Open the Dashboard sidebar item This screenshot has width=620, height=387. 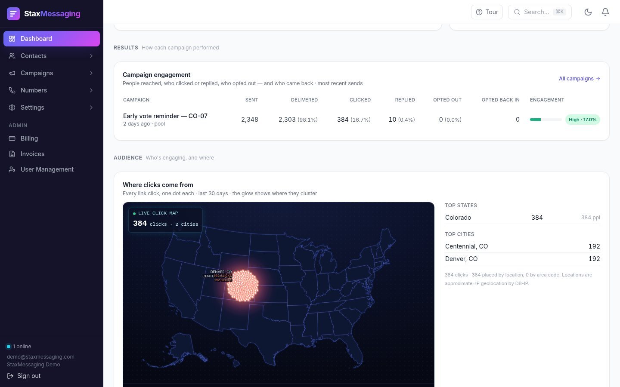click(52, 39)
